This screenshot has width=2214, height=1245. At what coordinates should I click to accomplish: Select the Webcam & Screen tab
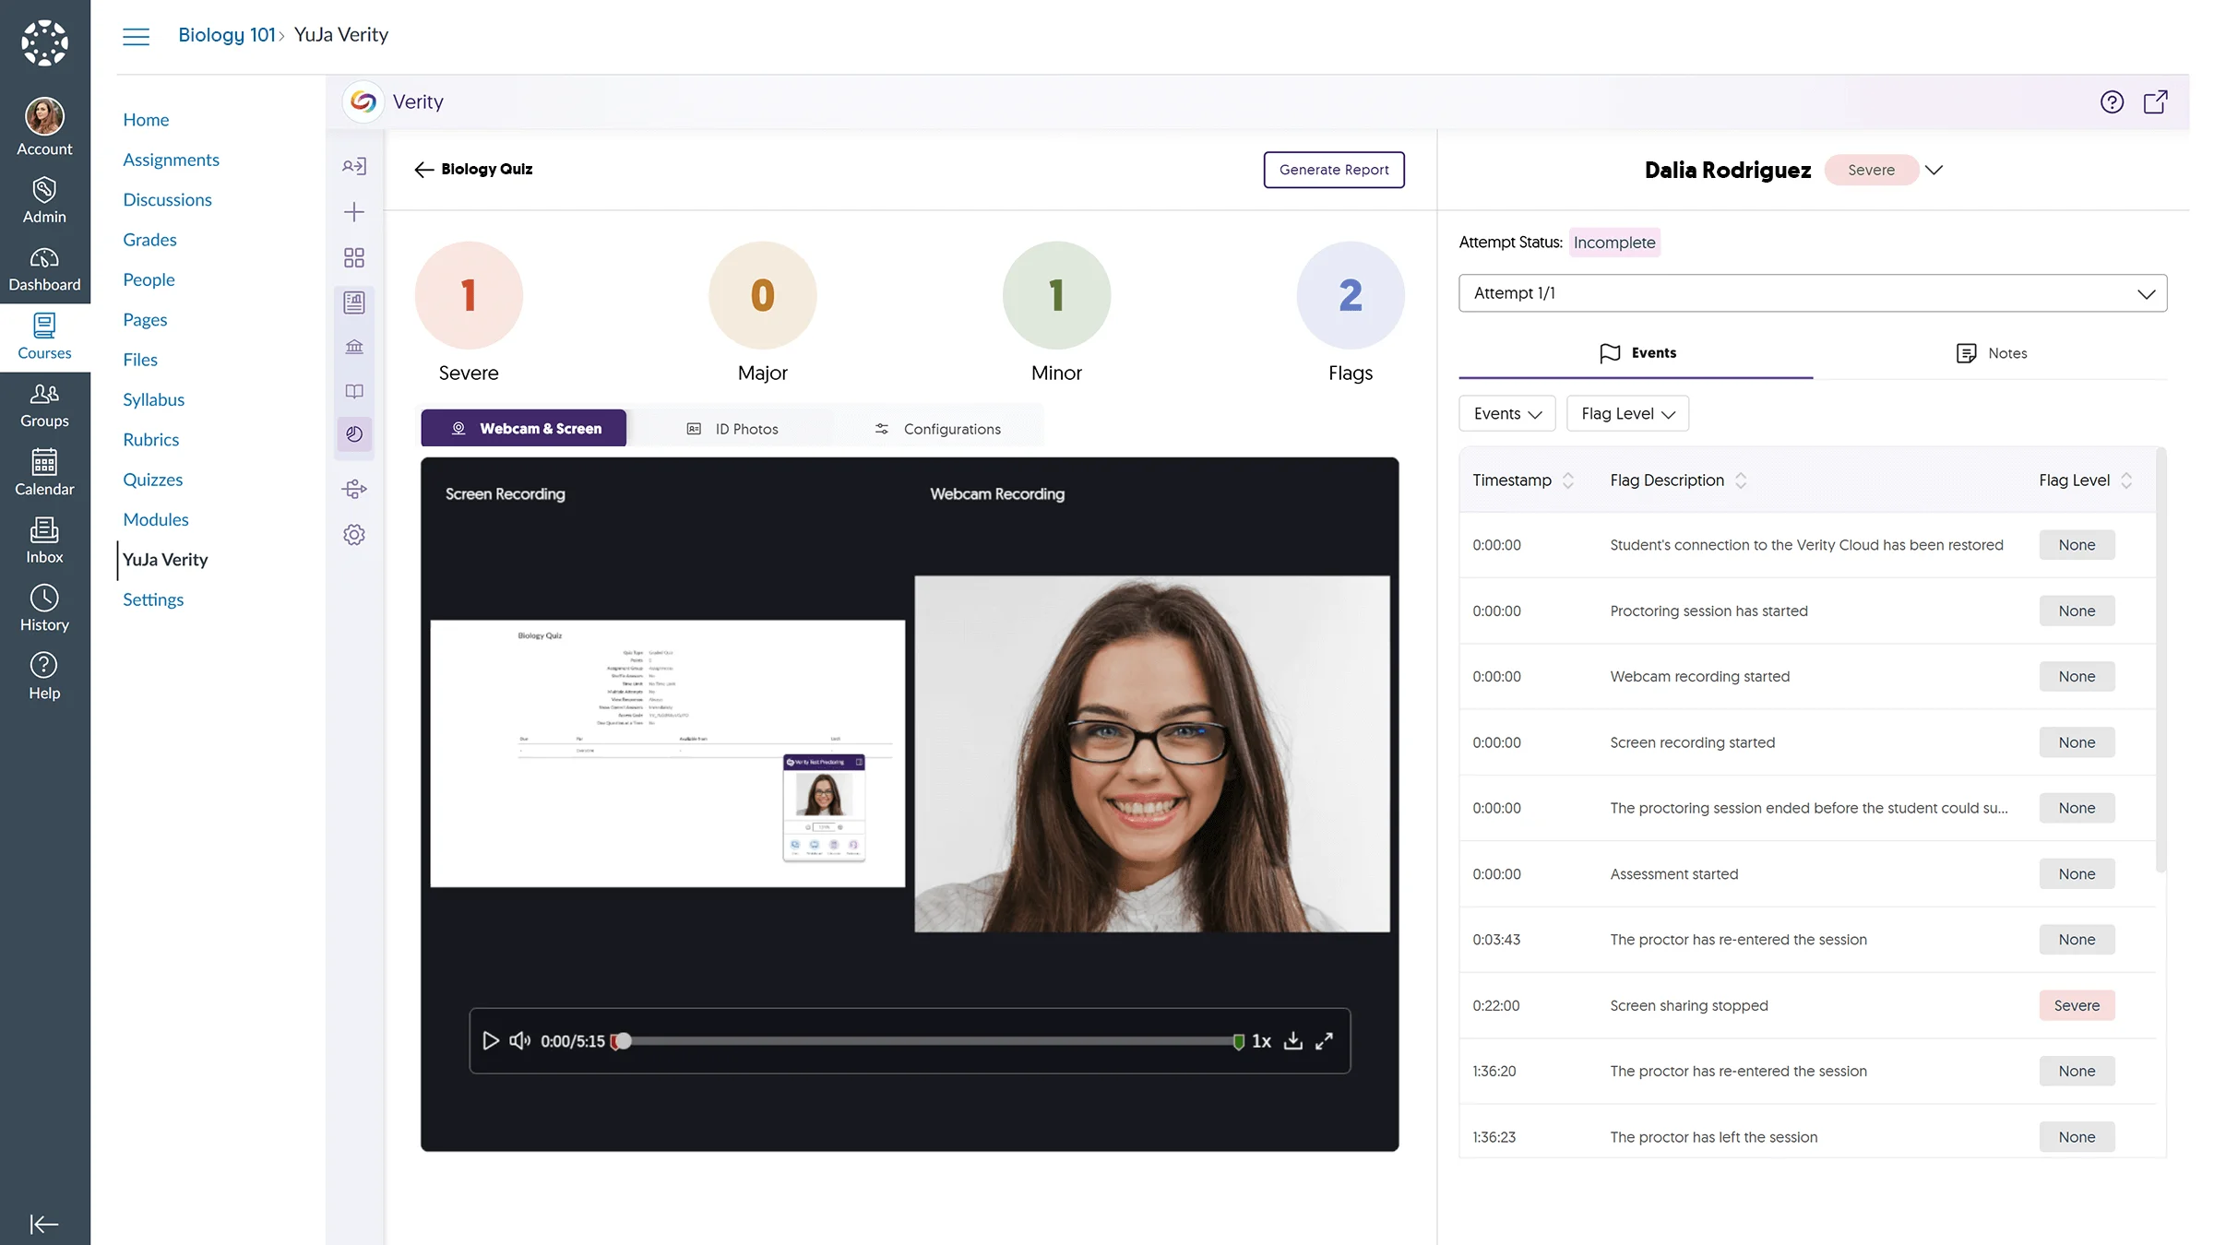(x=524, y=428)
